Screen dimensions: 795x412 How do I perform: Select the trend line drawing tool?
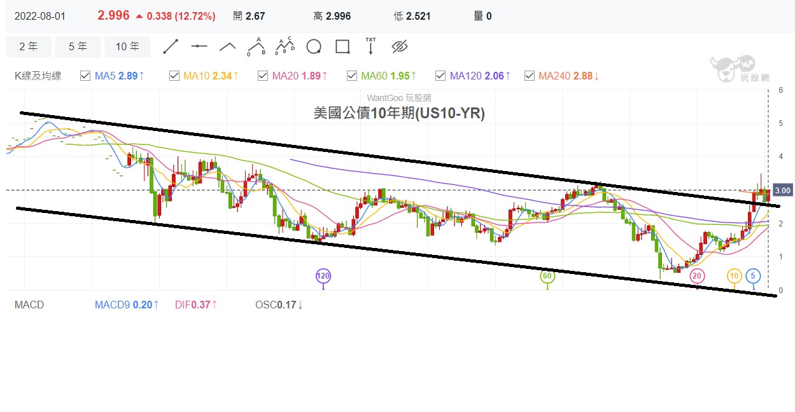[171, 46]
